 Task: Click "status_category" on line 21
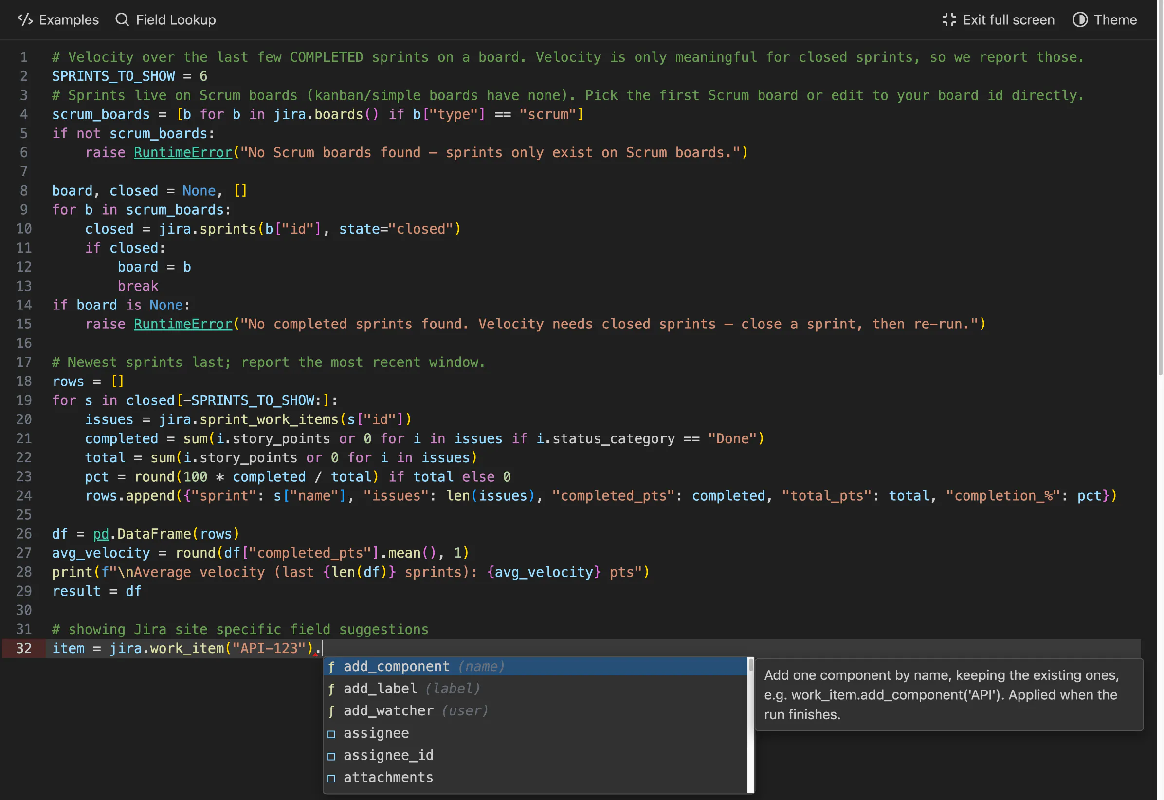click(614, 438)
